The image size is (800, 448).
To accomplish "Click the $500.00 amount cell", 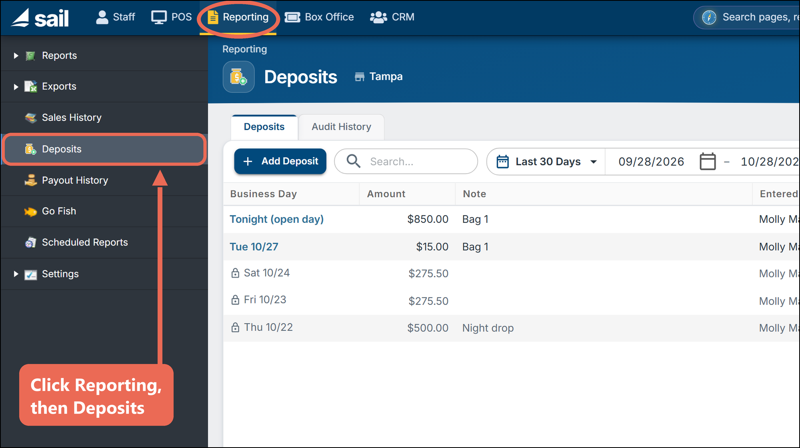I will pos(428,328).
